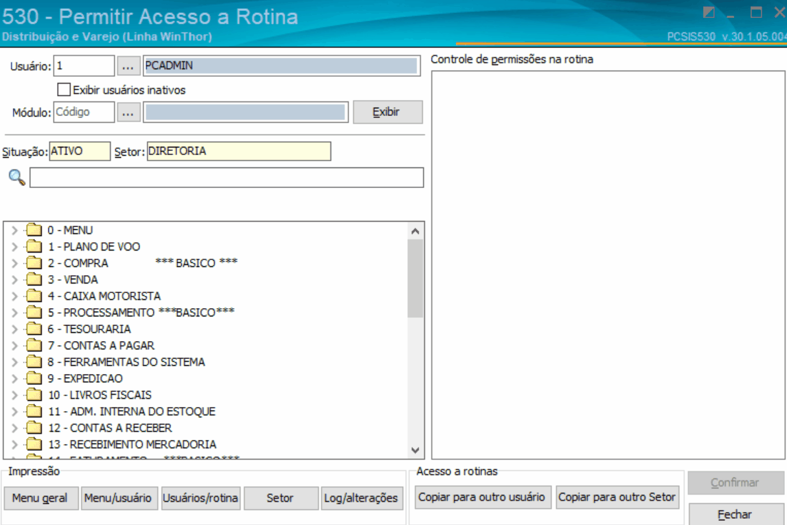Screen dimensions: 787x525
Task: Expand 7 - CONTAS A PAGAR node
Action: pos(14,345)
